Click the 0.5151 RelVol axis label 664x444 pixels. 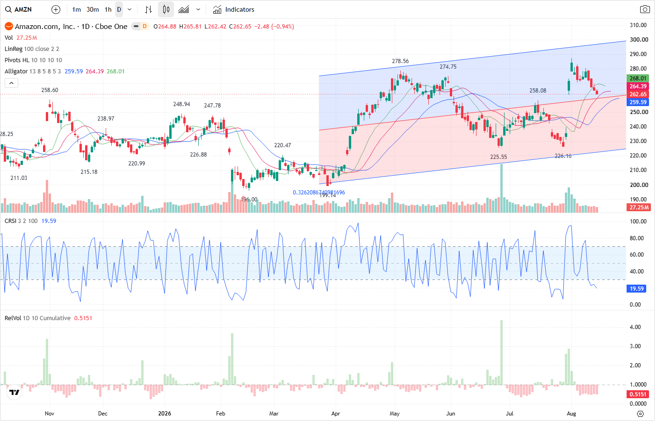point(638,394)
